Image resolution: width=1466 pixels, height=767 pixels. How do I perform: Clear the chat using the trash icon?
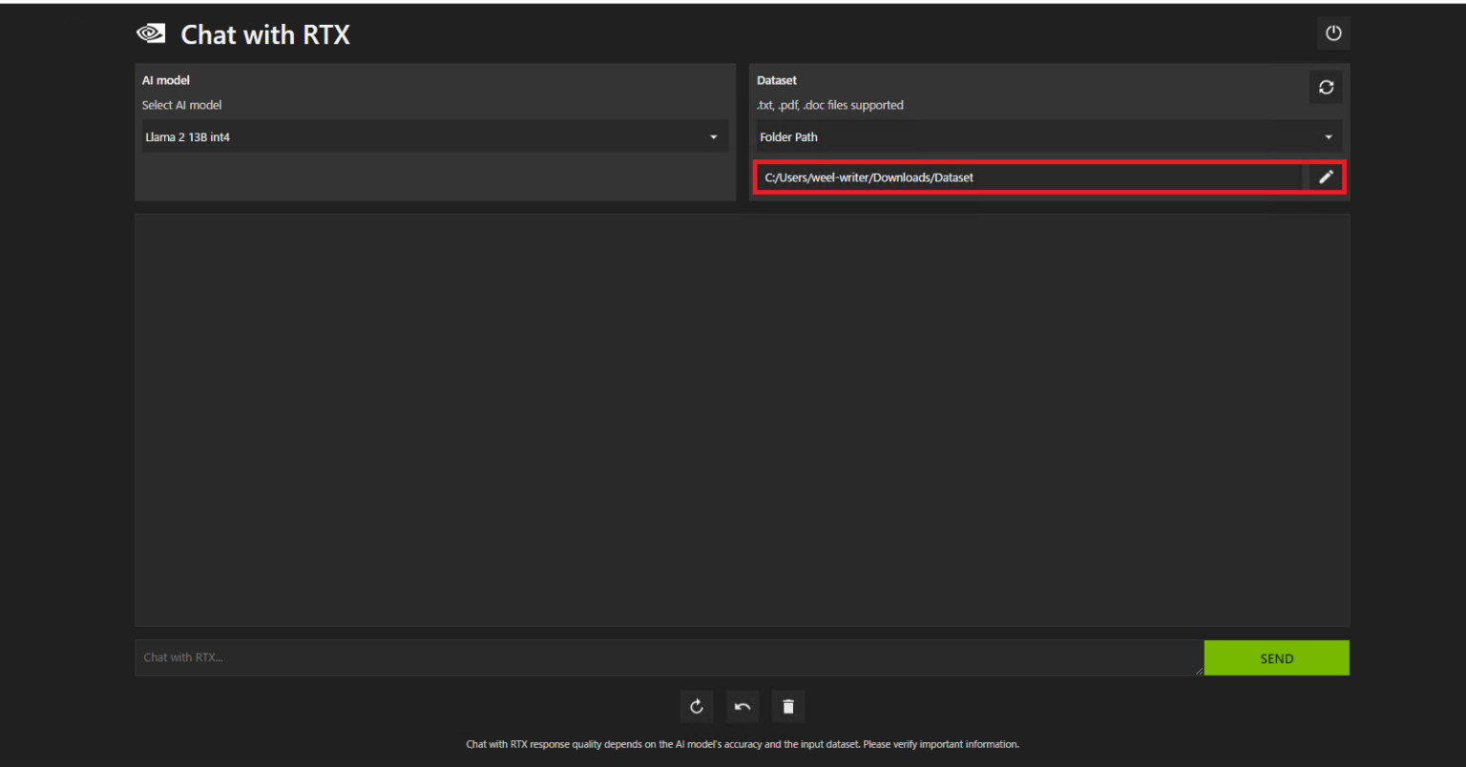pyautogui.click(x=787, y=706)
